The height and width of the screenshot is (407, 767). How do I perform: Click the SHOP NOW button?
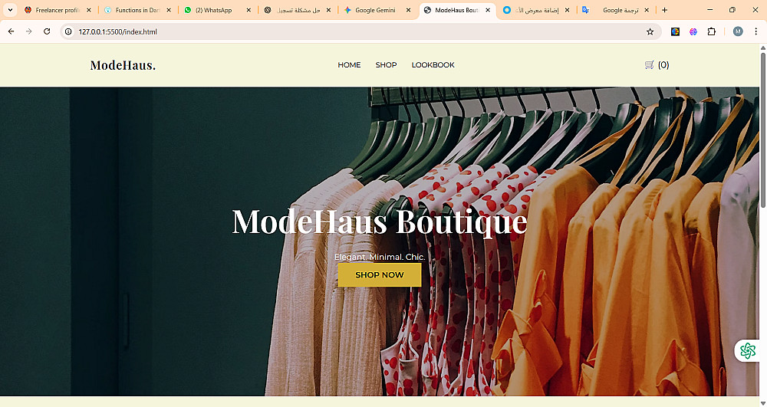380,275
